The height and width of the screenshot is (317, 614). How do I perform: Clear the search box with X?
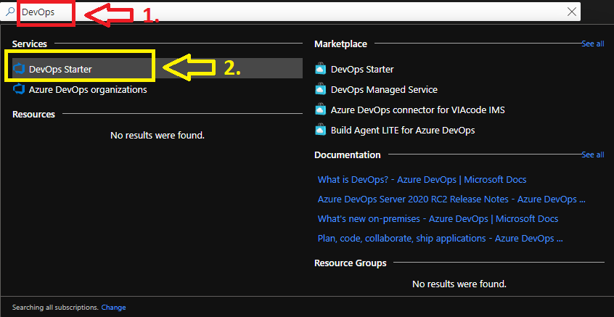coord(572,12)
